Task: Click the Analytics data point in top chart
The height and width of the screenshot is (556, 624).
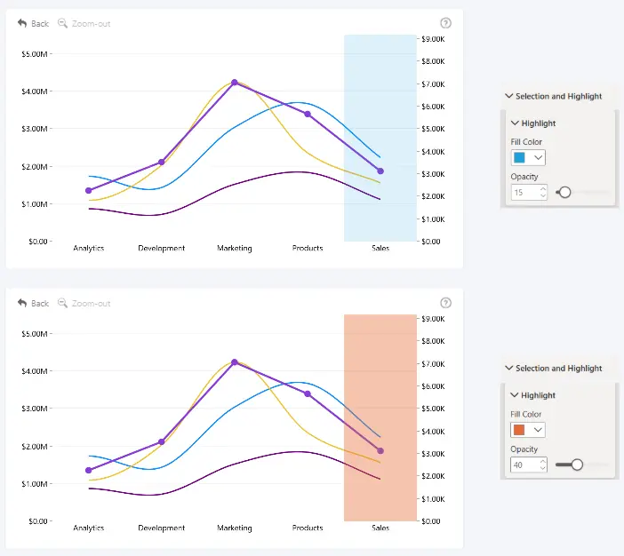Action: (89, 190)
